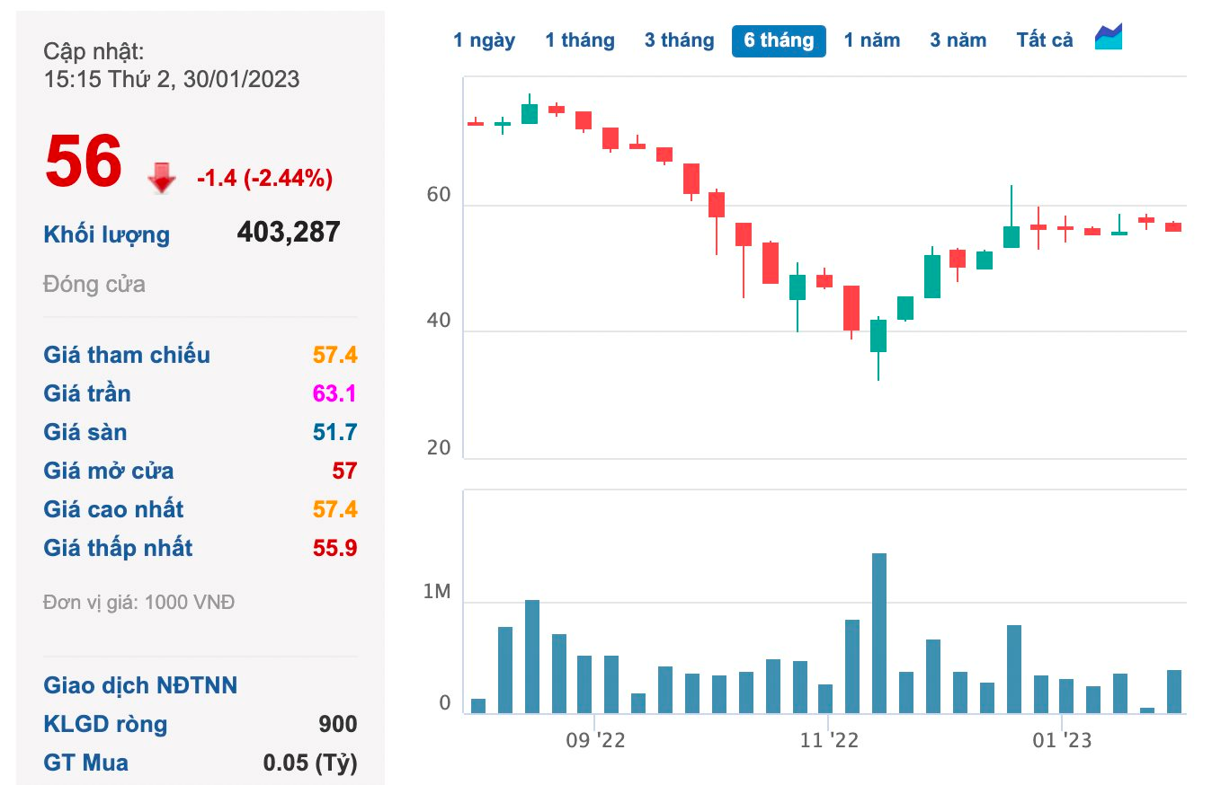The height and width of the screenshot is (785, 1212).
Task: Click the tallest volume bar in the chart
Action: (878, 633)
